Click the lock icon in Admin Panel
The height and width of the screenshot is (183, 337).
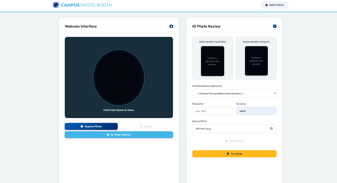pos(267,5)
